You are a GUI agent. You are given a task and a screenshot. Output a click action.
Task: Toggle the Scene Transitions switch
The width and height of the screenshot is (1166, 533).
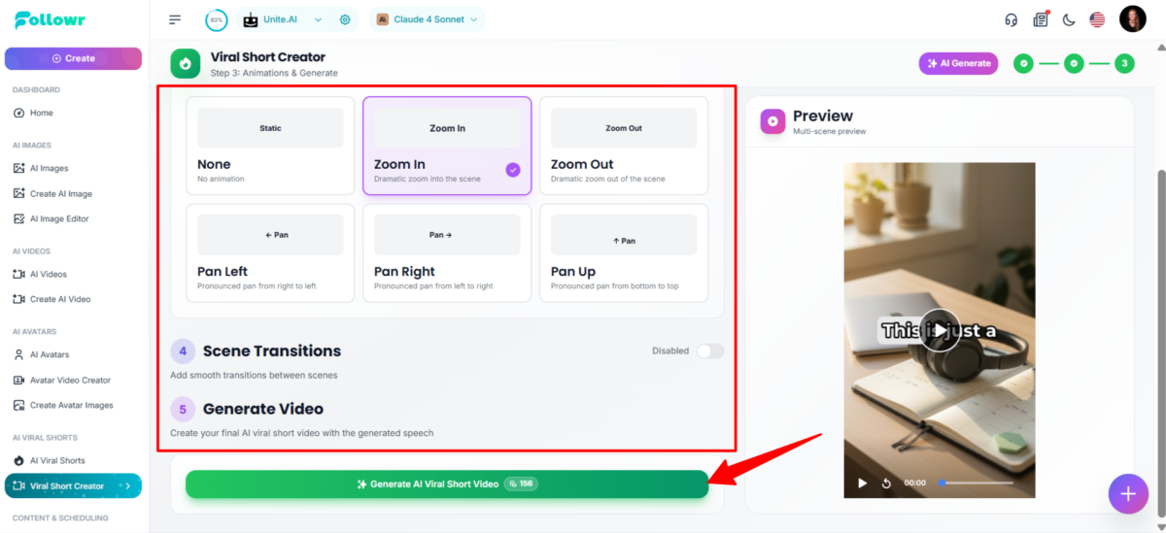coord(710,350)
